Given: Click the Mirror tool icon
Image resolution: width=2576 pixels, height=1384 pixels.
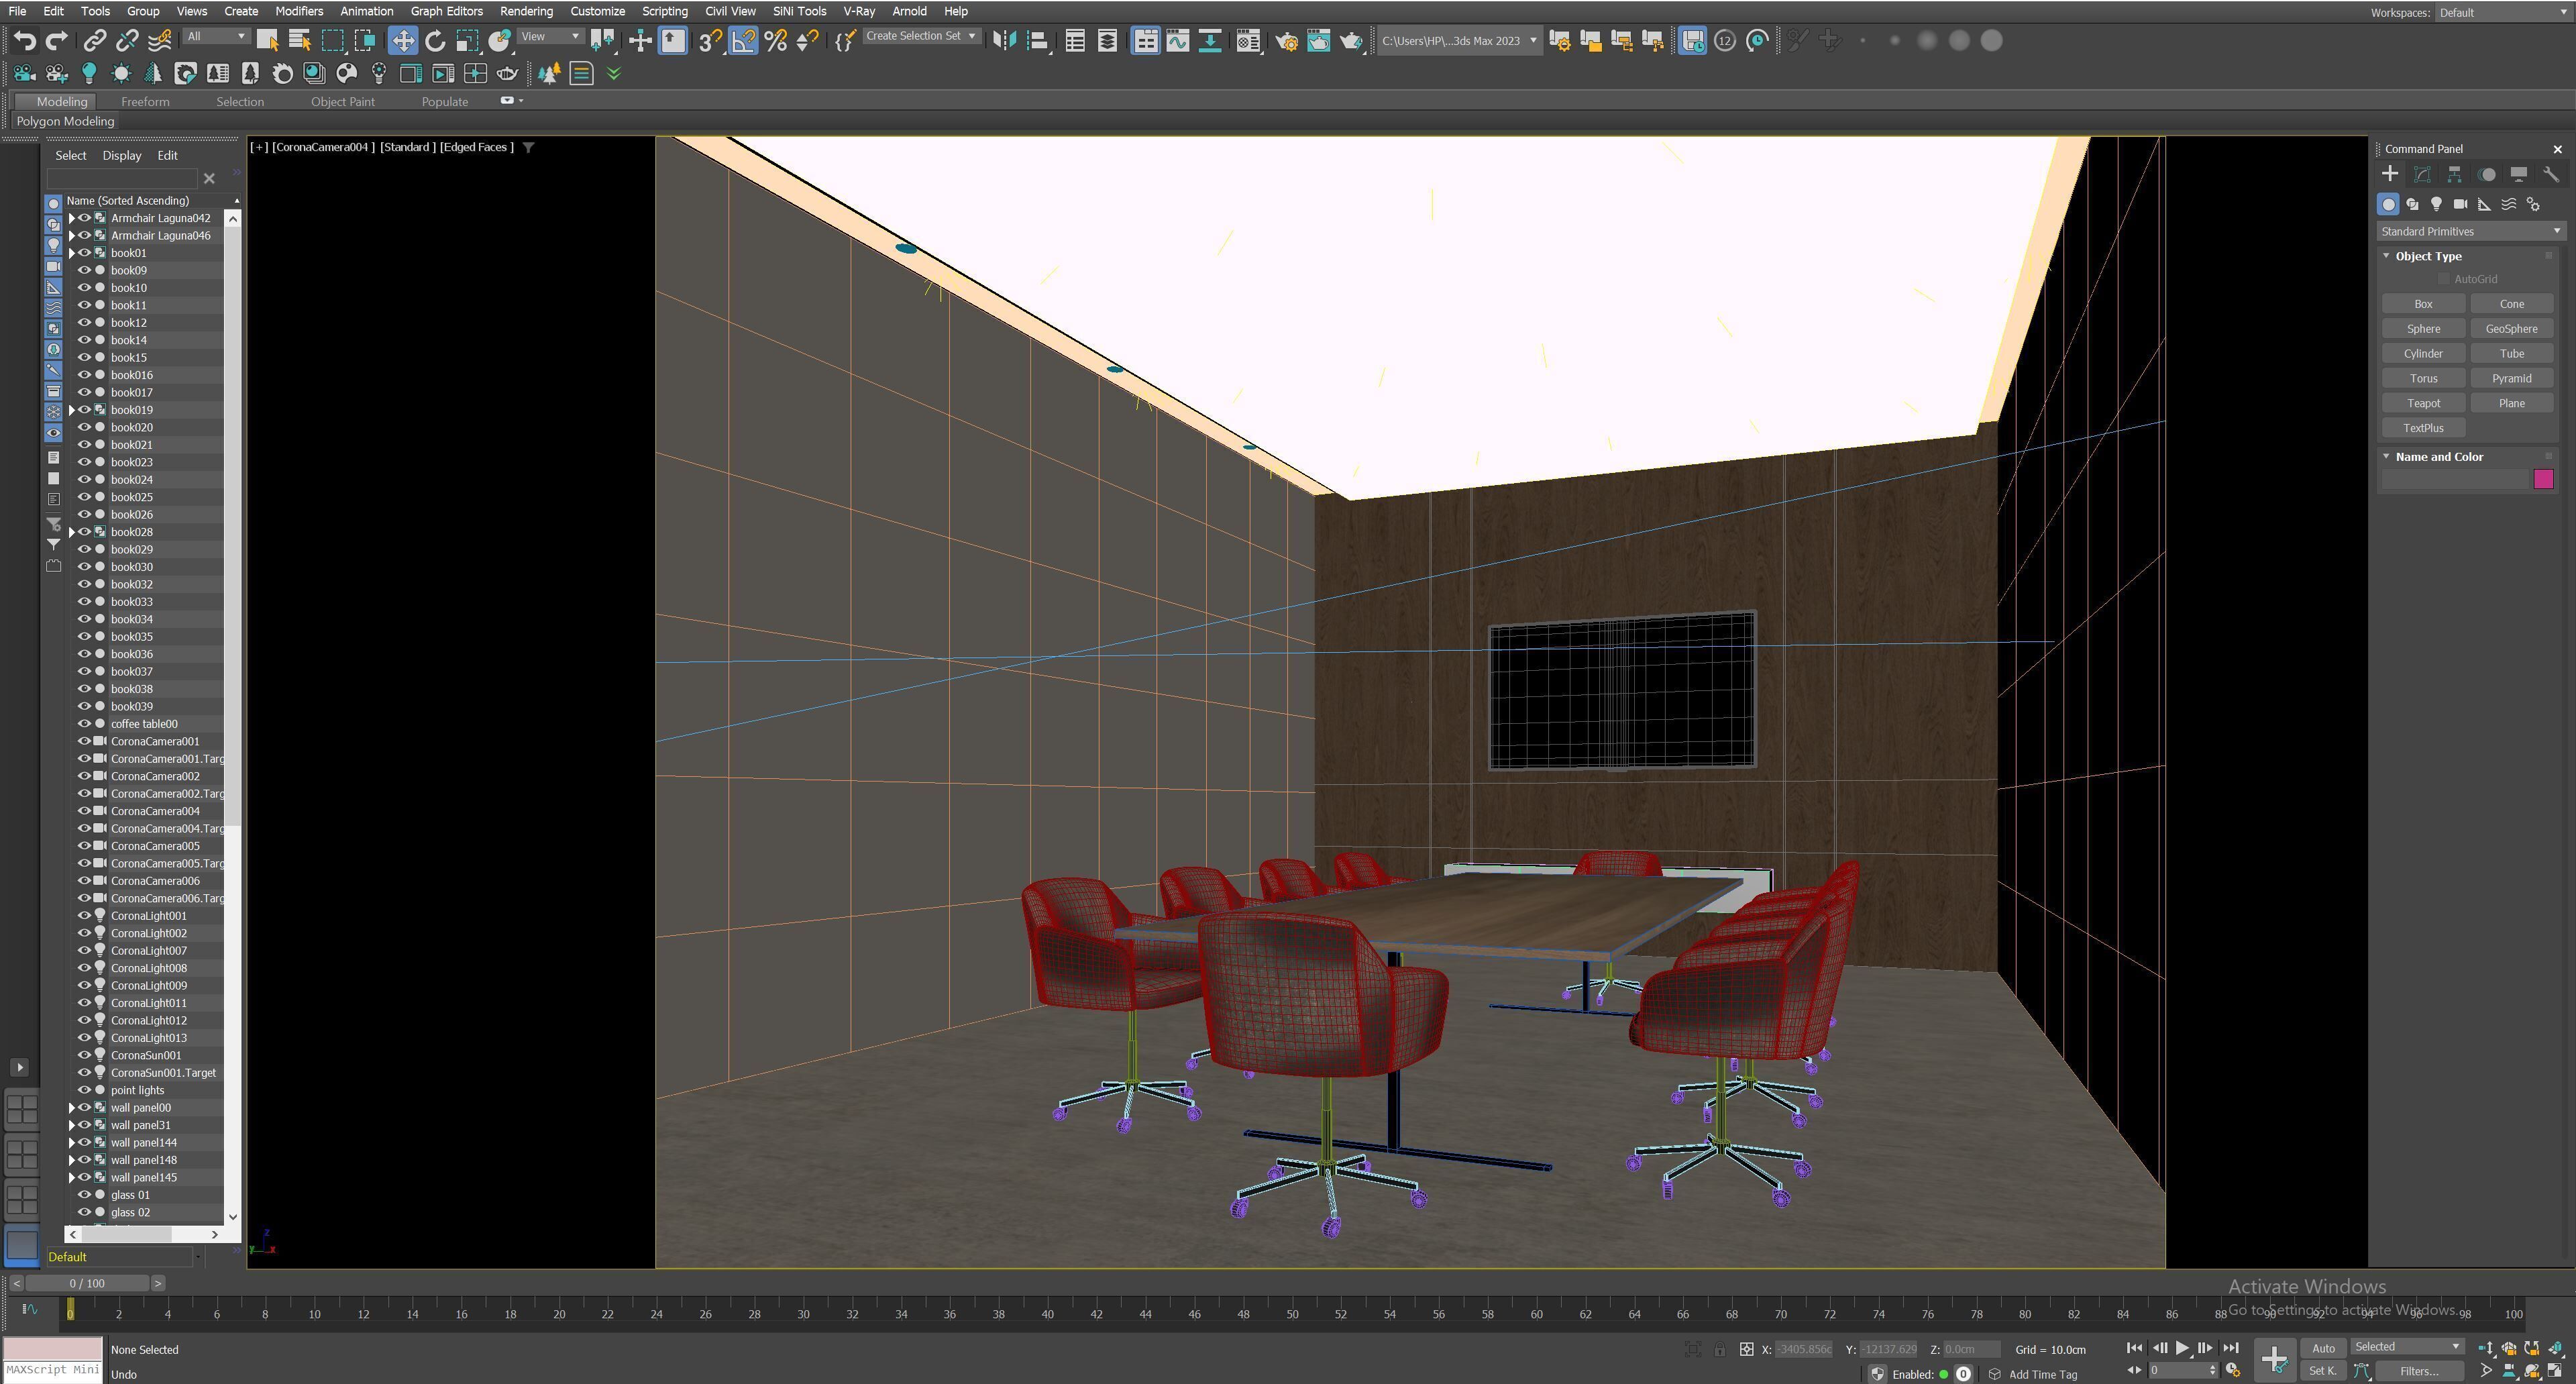Looking at the screenshot, I should coord(1004,41).
